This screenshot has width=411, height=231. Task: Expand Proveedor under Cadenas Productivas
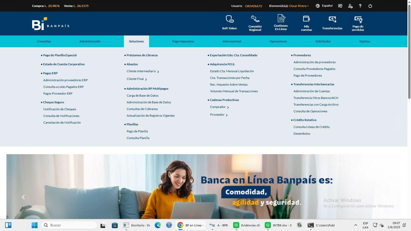219,115
